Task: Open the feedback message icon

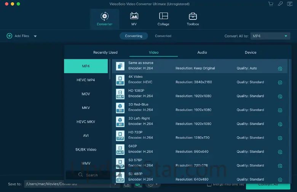Action: tap(290, 4)
